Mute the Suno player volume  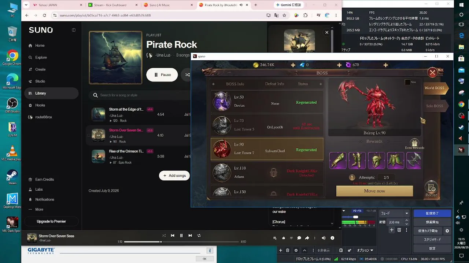[324, 238]
